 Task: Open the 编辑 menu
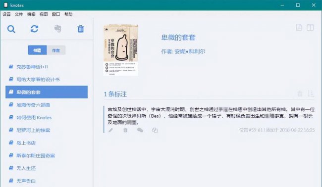click(31, 14)
